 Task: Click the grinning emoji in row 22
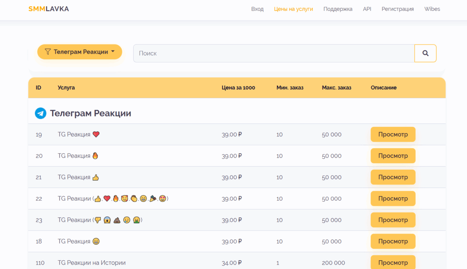tap(144, 198)
